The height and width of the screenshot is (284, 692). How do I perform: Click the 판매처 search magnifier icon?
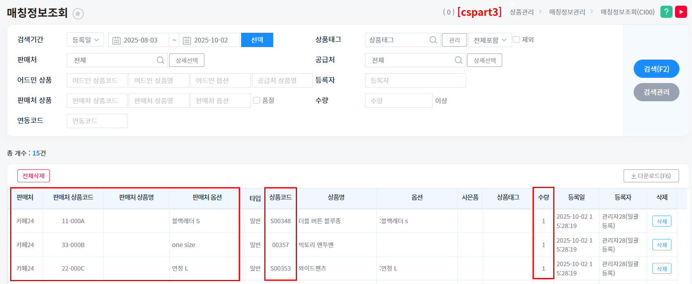pyautogui.click(x=160, y=60)
